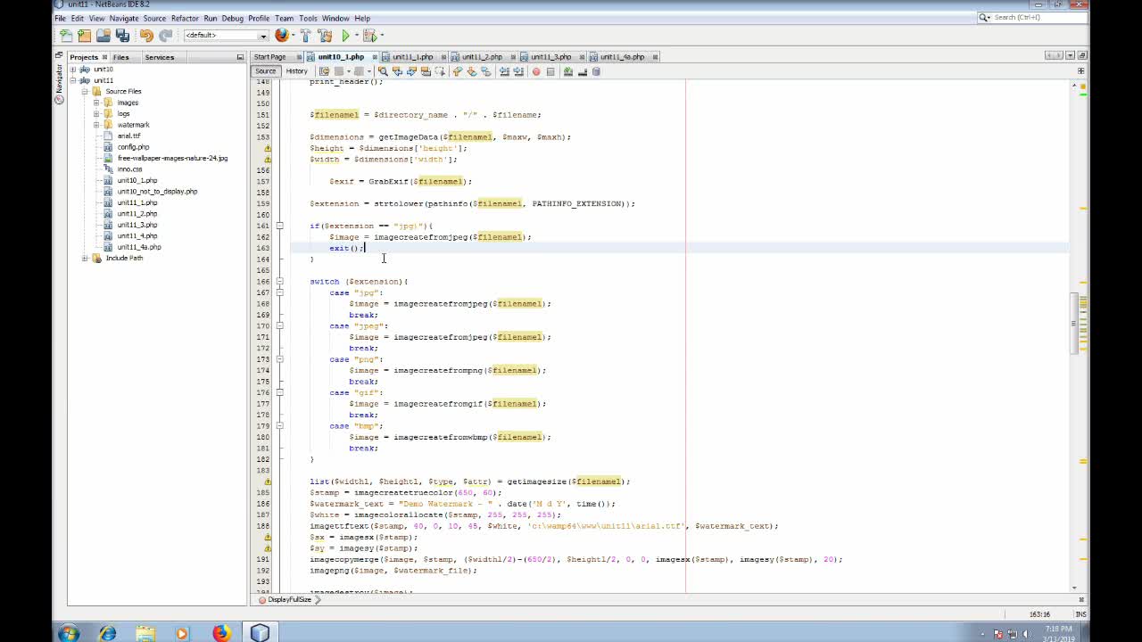Click the Firefox icon in Windows taskbar
Image resolution: width=1142 pixels, height=642 pixels.
pyautogui.click(x=221, y=633)
